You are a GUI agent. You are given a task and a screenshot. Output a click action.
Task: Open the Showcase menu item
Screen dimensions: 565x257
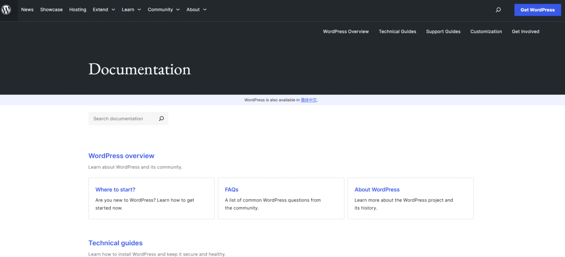click(x=51, y=10)
